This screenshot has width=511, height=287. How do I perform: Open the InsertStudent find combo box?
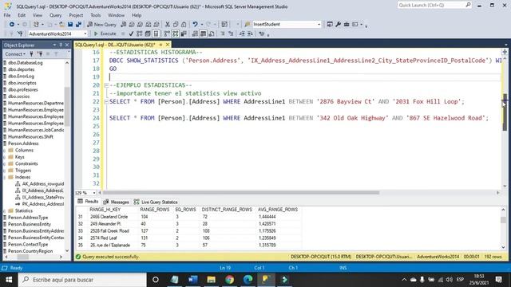point(319,25)
